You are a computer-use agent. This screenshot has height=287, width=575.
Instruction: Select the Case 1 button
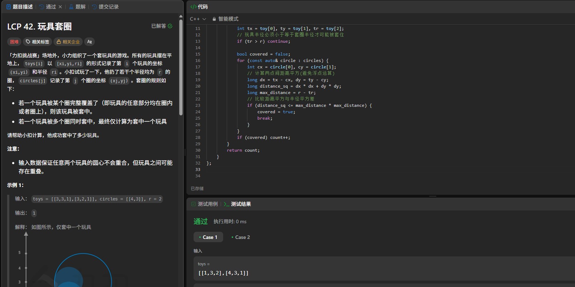(208, 237)
